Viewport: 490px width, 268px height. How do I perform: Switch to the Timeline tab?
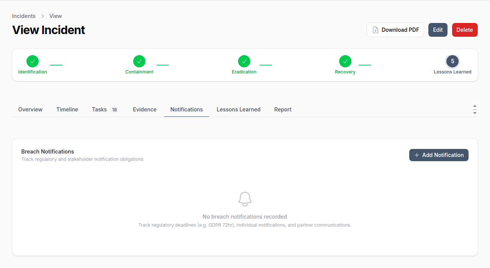coord(67,109)
